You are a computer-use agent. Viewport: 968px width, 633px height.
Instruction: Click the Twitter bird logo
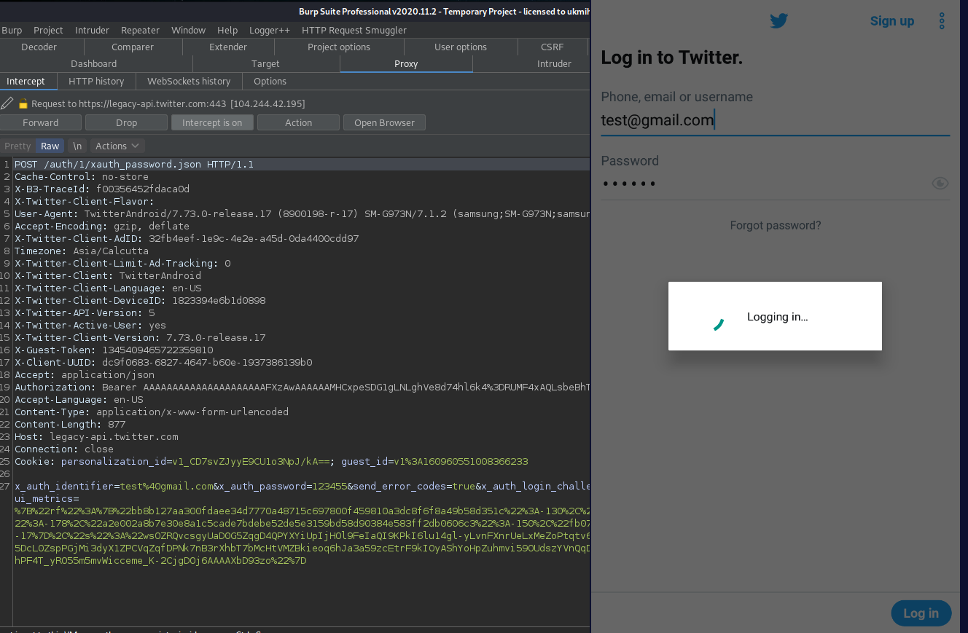click(x=779, y=21)
